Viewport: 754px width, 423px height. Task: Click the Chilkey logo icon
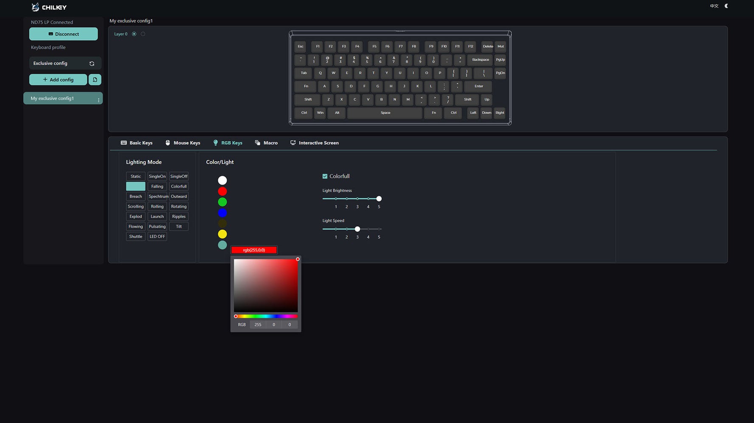point(35,7)
